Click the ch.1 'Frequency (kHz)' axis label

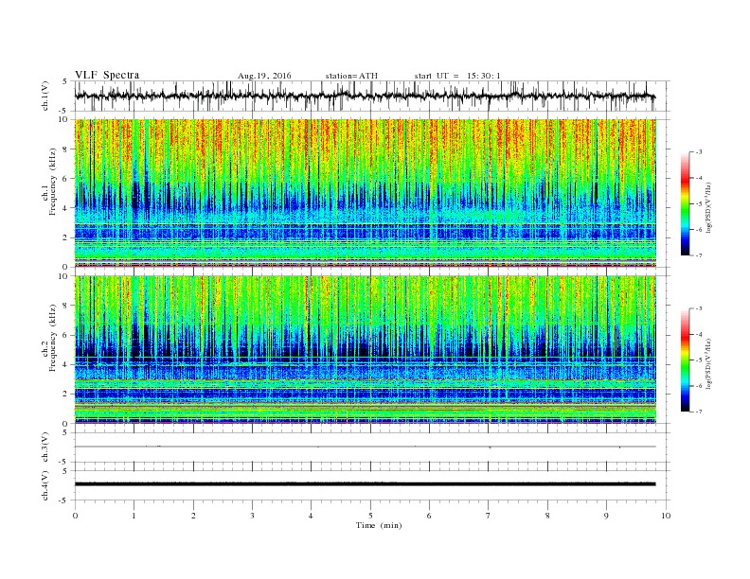[x=53, y=182]
